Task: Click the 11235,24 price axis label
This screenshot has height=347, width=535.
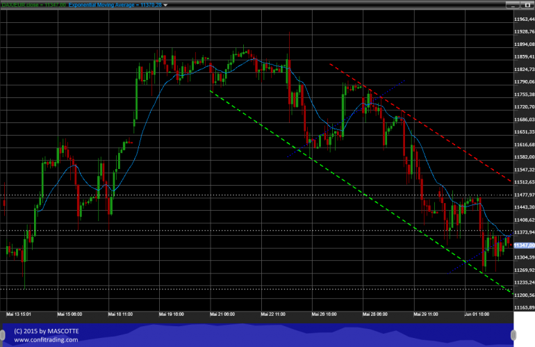Action: point(525,282)
